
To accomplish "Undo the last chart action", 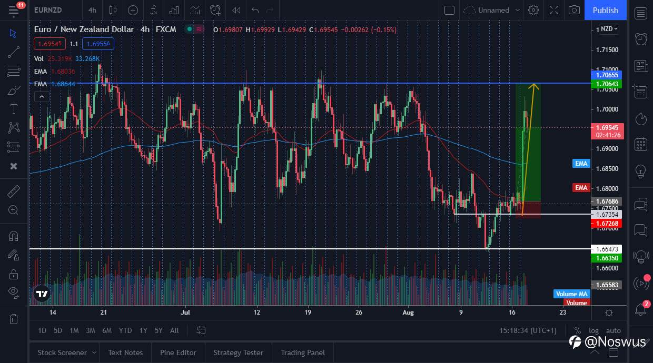I will pyautogui.click(x=255, y=10).
